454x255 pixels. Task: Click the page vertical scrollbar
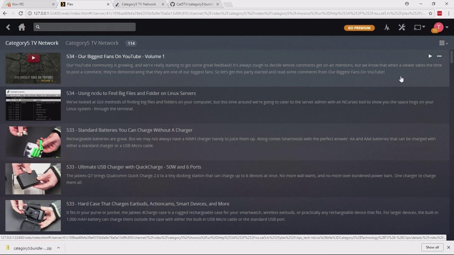(452, 57)
